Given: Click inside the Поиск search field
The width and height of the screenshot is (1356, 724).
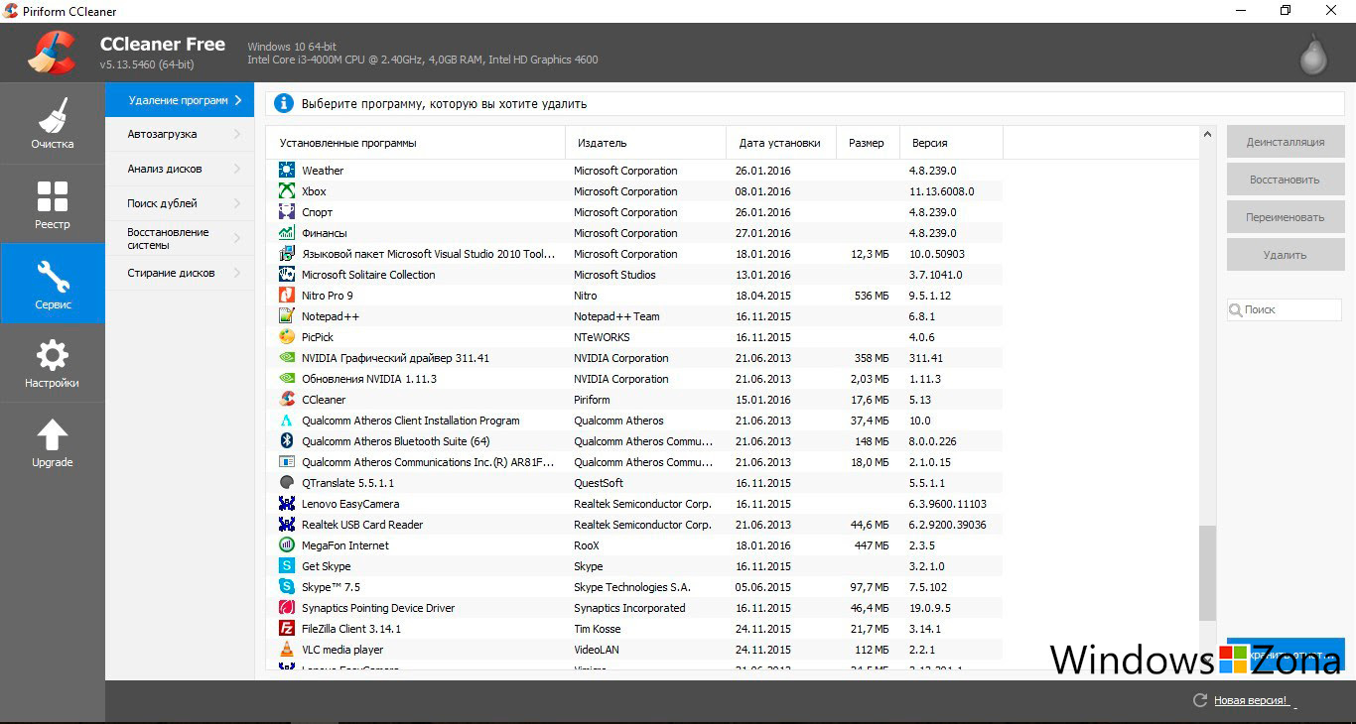Looking at the screenshot, I should [x=1286, y=309].
